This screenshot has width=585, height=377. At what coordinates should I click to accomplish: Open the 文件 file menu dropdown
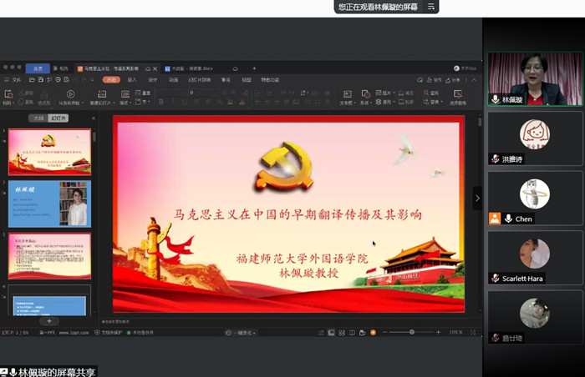[x=18, y=80]
